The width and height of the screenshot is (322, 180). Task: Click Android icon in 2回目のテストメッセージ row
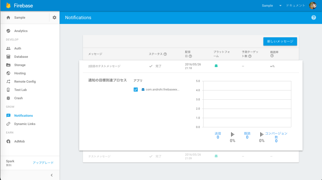coord(216,66)
